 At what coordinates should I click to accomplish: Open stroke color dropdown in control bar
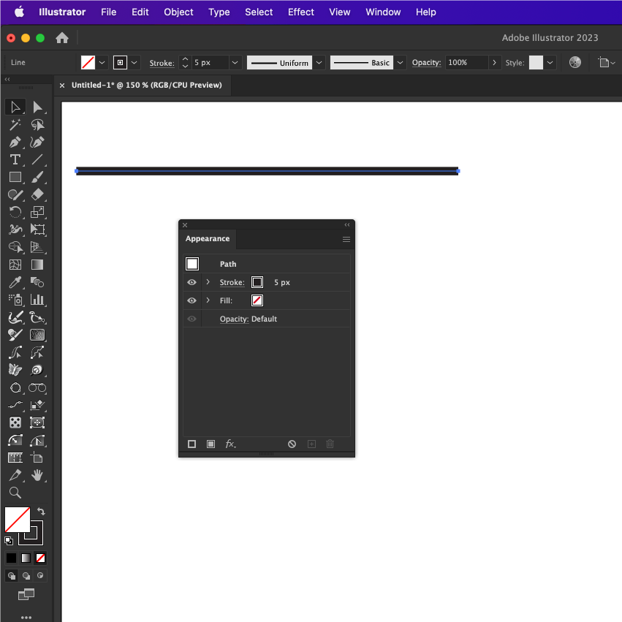click(x=134, y=63)
